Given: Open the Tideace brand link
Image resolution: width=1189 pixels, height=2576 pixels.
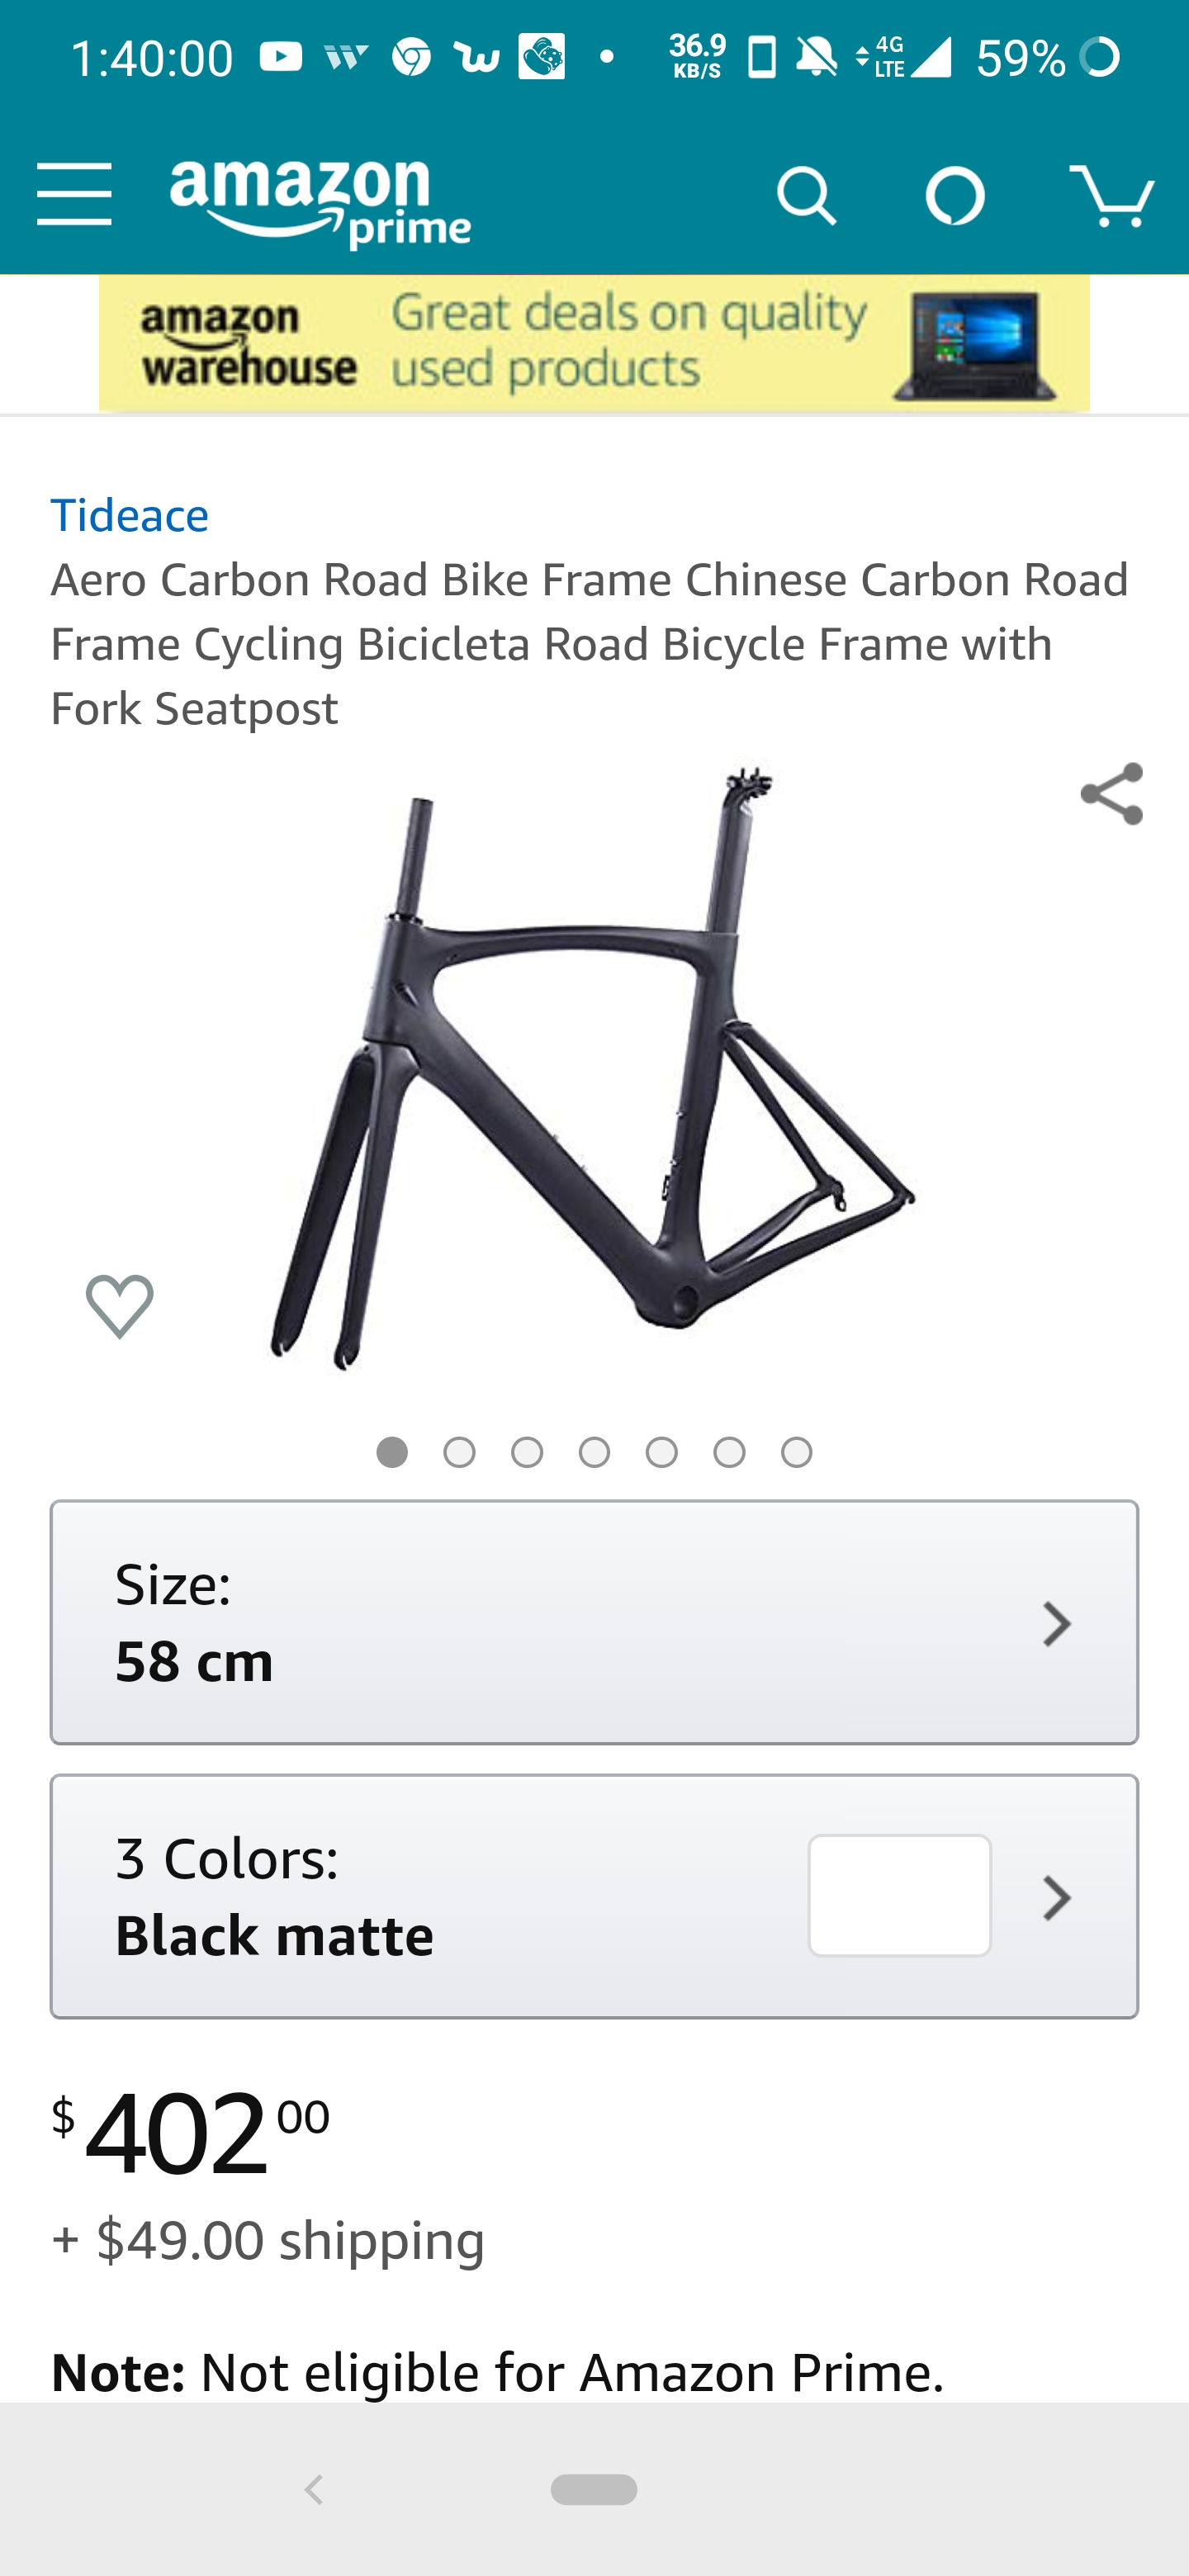Looking at the screenshot, I should click(130, 516).
